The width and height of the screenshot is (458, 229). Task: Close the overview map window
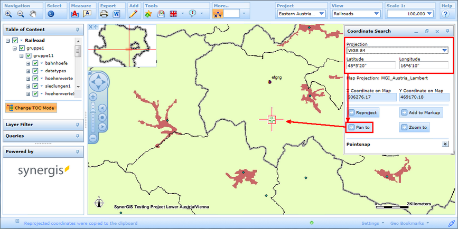point(90,27)
